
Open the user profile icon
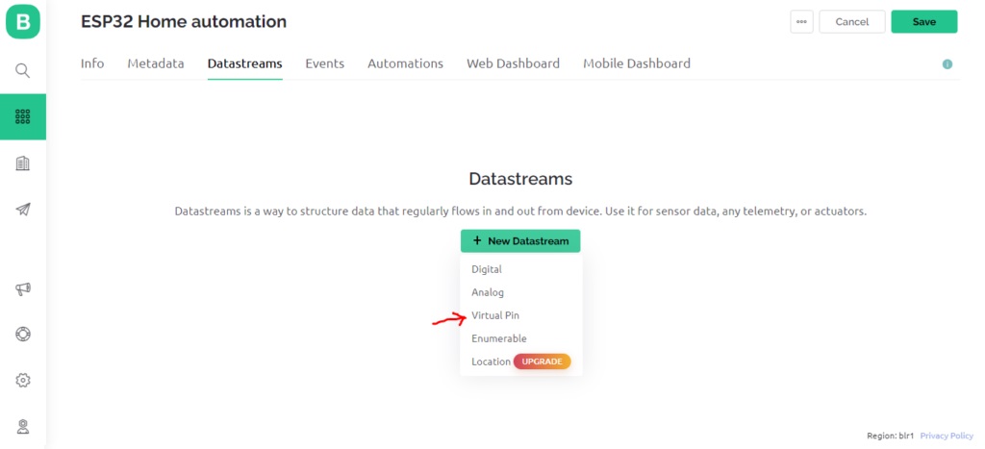click(x=23, y=427)
